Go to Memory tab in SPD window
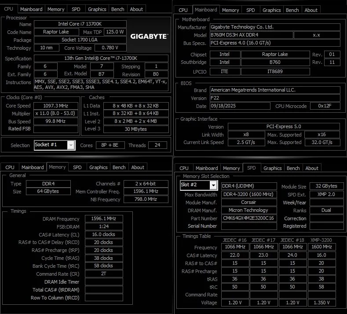Viewport: 347px width, 314px height. point(231,168)
